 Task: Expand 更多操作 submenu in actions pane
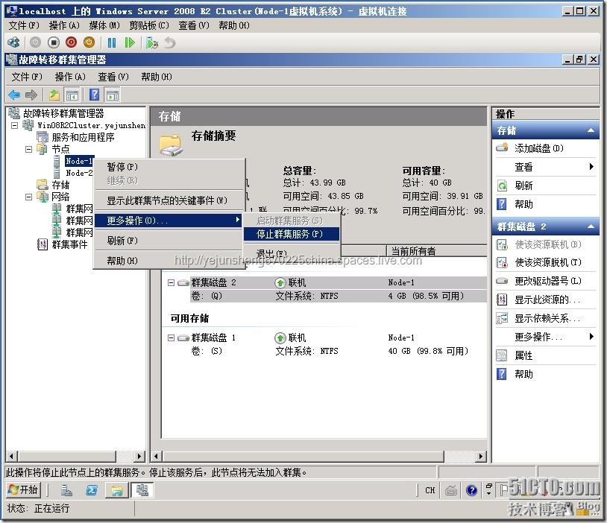click(591, 336)
